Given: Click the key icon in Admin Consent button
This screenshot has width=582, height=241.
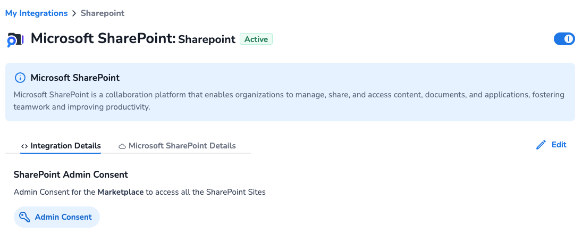Looking at the screenshot, I should coord(24,217).
